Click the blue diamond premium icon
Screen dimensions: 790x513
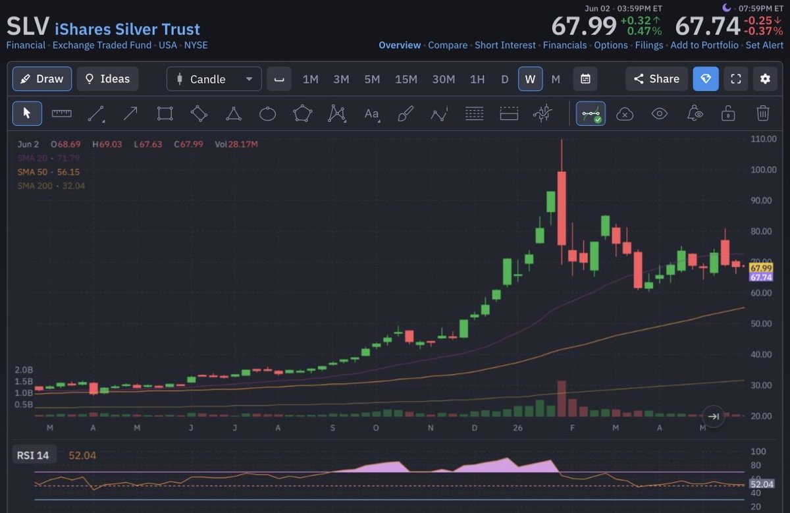pyautogui.click(x=706, y=79)
